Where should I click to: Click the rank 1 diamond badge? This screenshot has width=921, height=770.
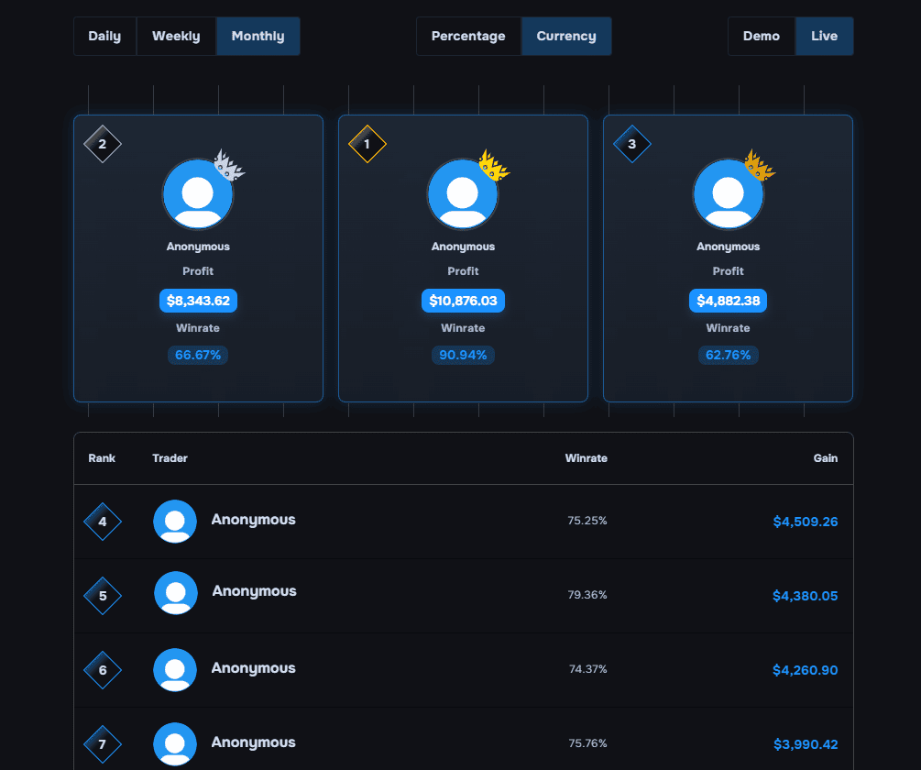(367, 144)
